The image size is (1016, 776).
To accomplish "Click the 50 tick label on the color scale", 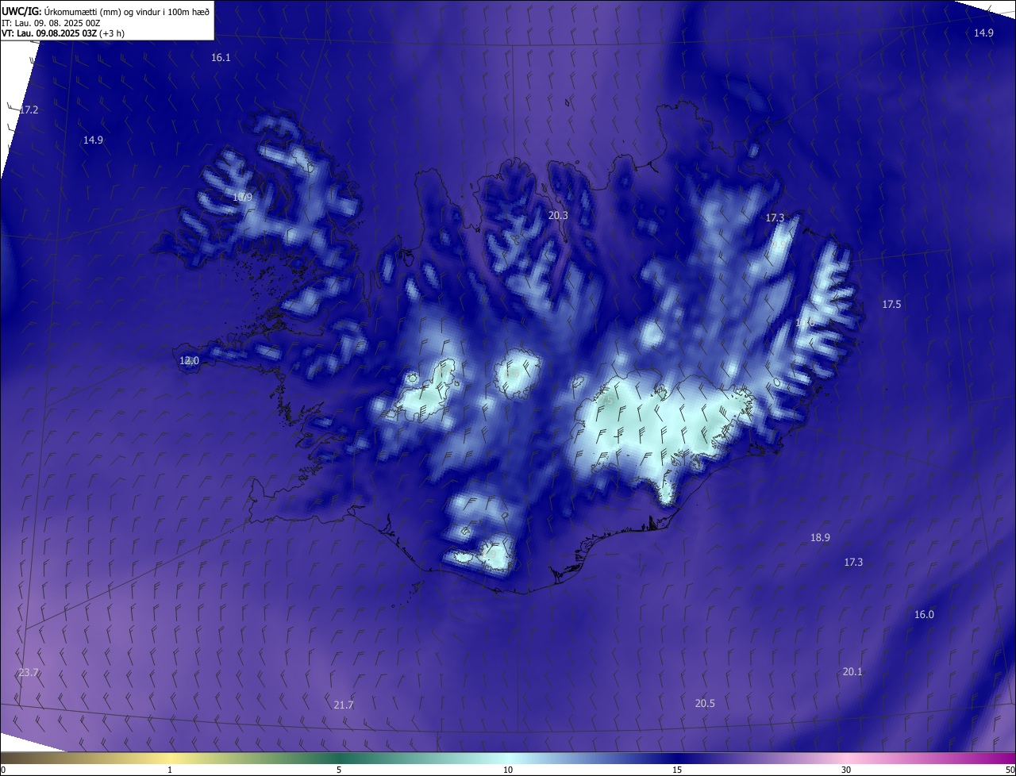I will 1010,770.
